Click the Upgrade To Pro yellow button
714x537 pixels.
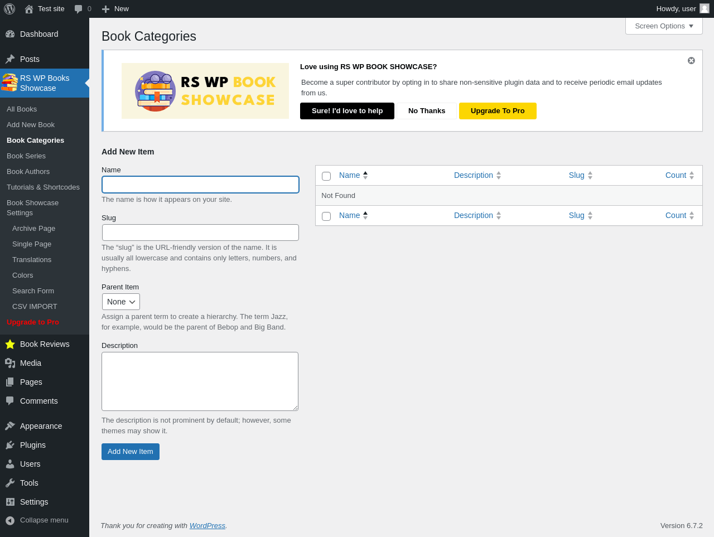click(498, 111)
